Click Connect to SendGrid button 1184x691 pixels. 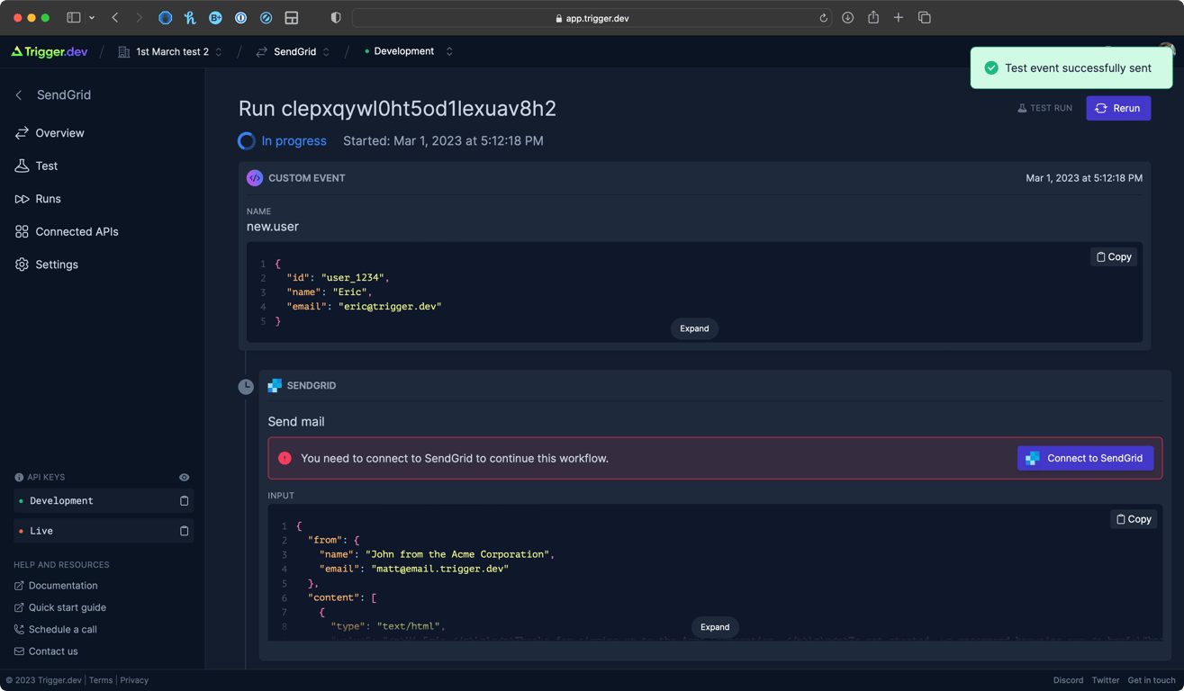click(1085, 458)
